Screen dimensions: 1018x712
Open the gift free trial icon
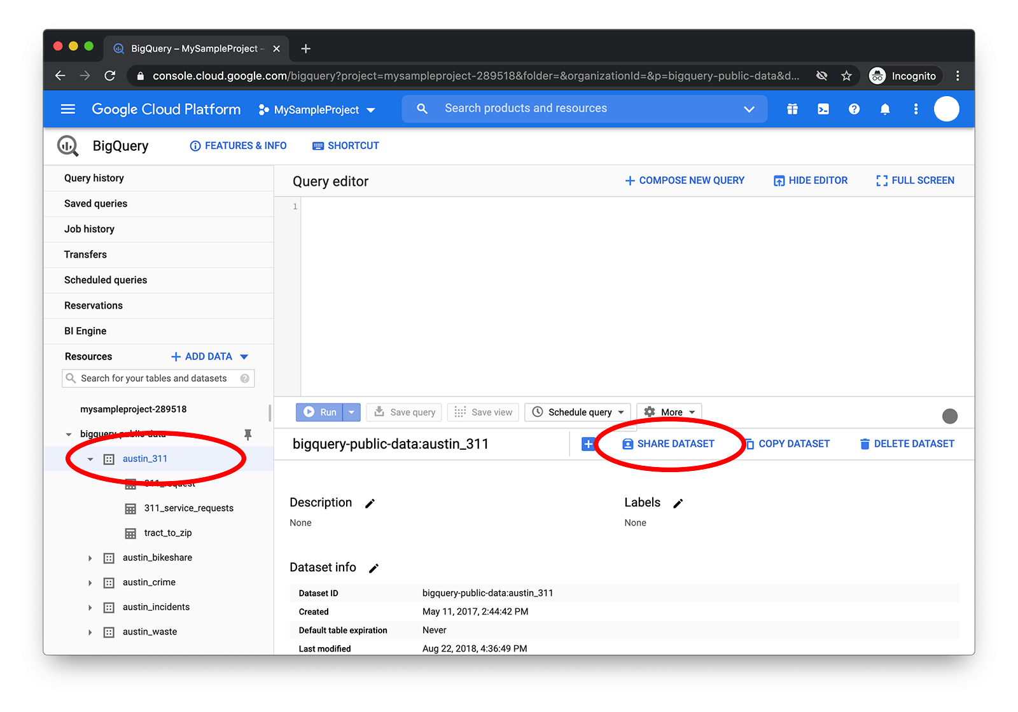(x=792, y=109)
